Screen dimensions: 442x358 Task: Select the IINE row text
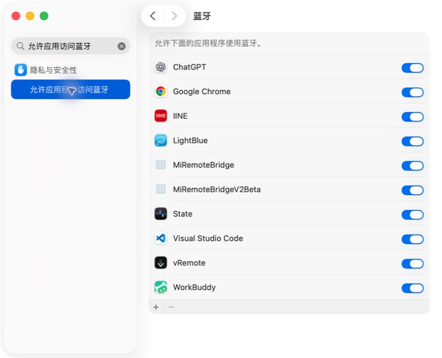(x=180, y=116)
